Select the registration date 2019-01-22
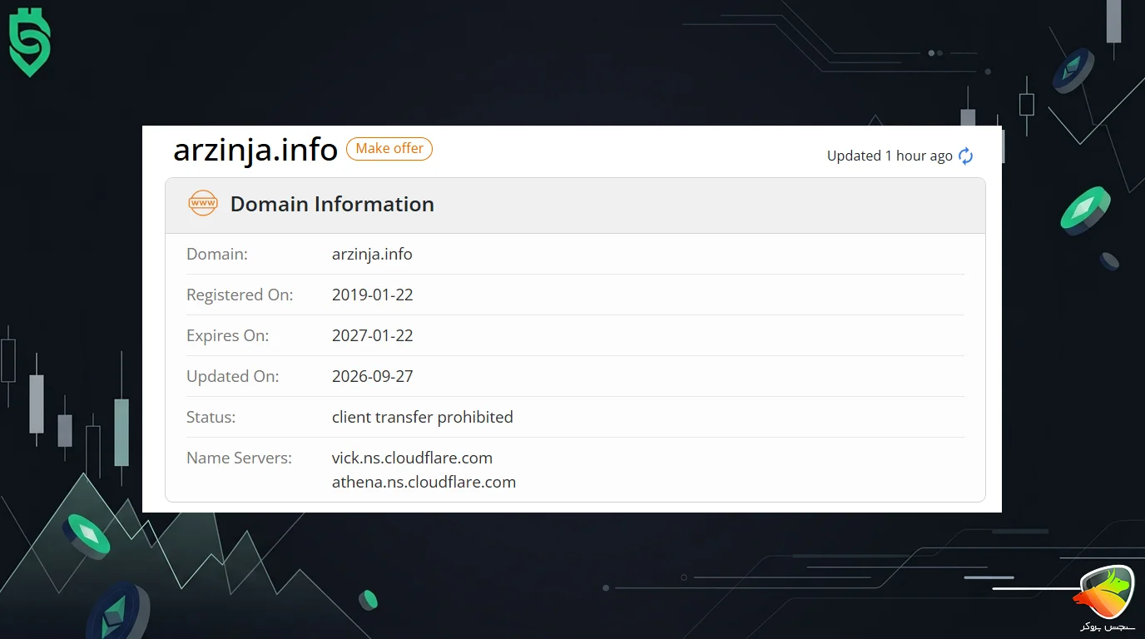 [x=373, y=295]
